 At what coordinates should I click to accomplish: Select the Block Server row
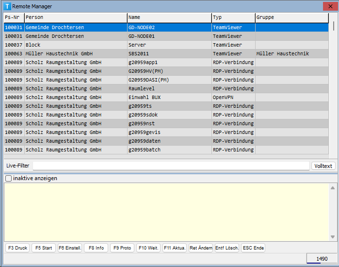point(166,45)
